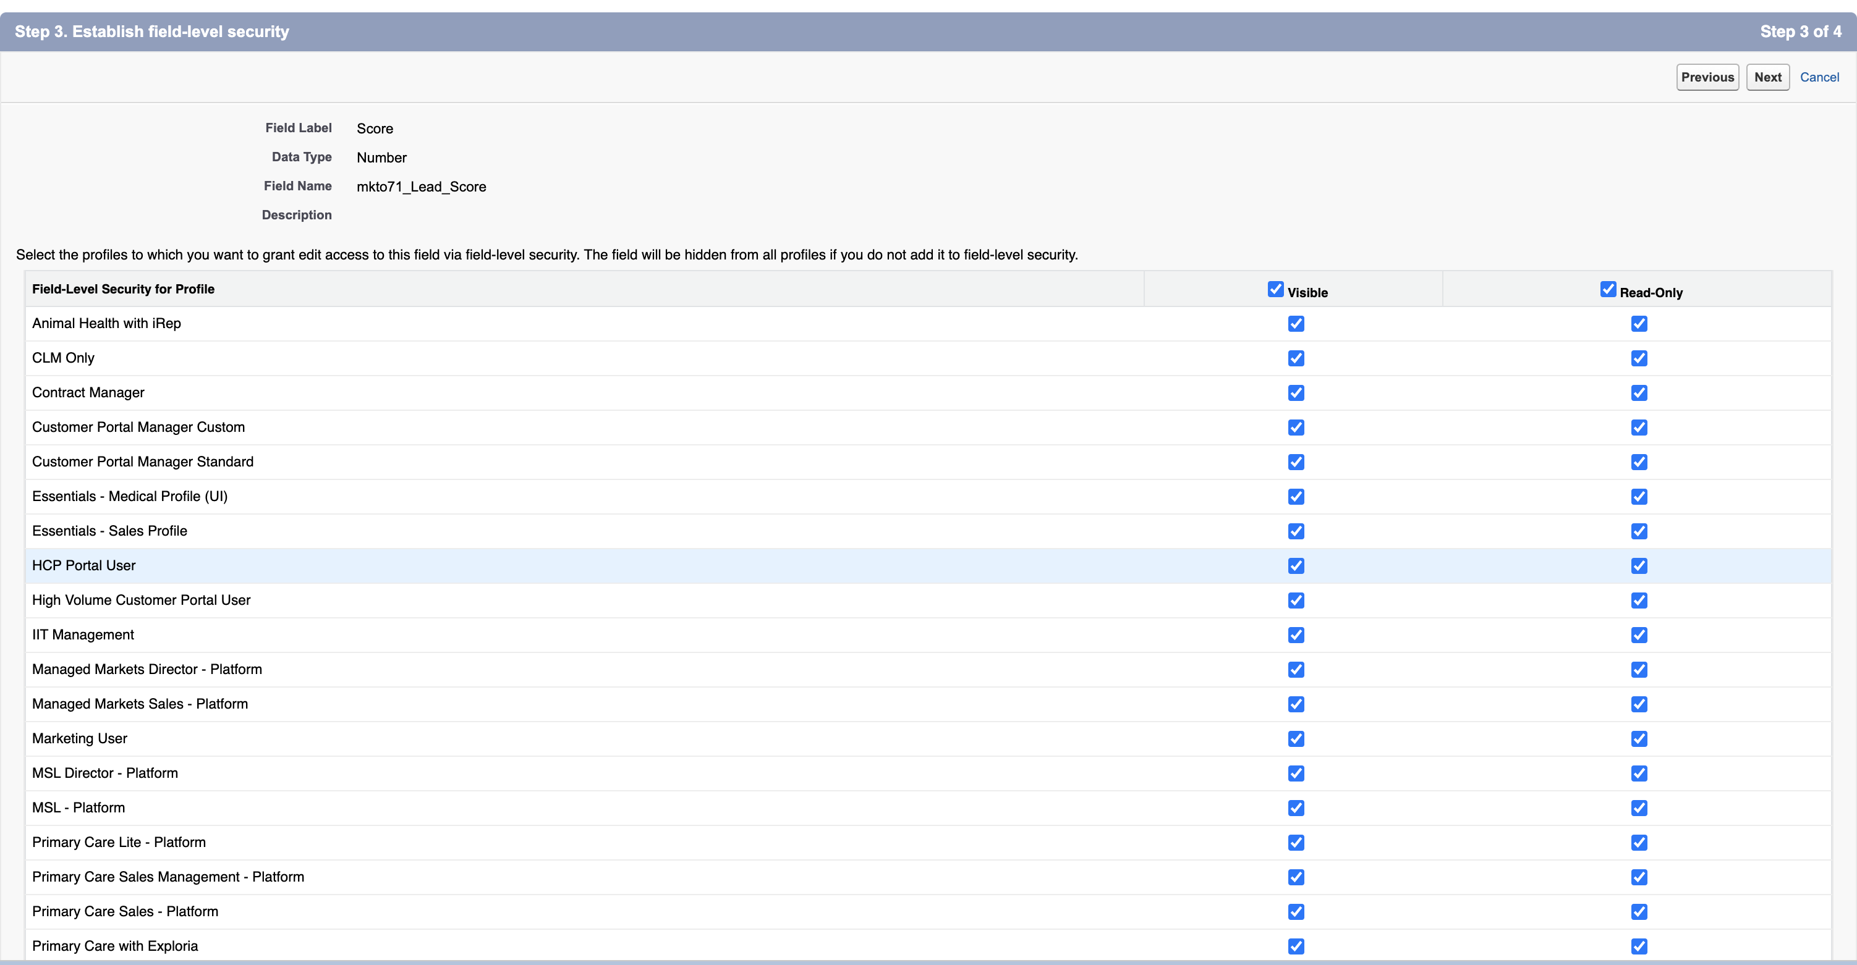Uncheck Visible for Managed Markets Director - Platform
This screenshot has height=965, width=1857.
click(1296, 670)
